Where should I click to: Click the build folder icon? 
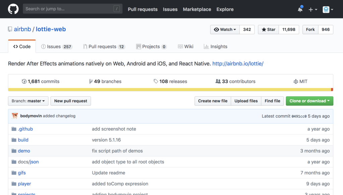(x=14, y=140)
